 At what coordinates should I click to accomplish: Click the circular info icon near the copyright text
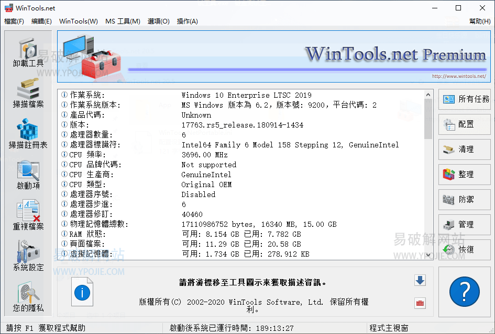82,292
